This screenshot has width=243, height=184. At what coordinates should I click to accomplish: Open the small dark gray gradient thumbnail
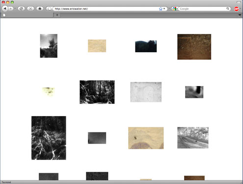coord(97,138)
